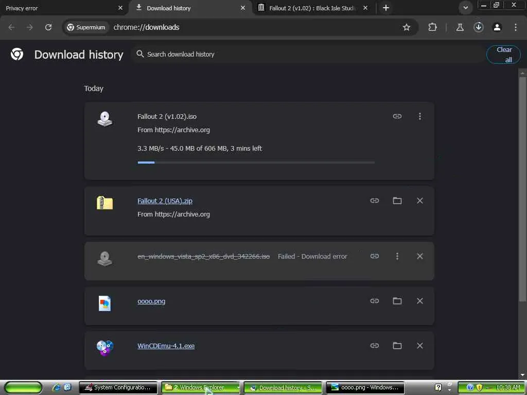
Task: Open the Extensions puzzle icon
Action: click(432, 27)
